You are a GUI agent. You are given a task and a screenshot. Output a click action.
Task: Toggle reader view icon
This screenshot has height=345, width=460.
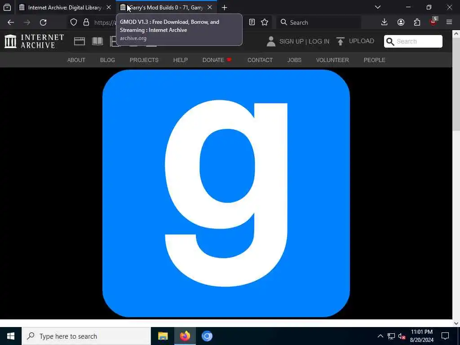click(252, 22)
